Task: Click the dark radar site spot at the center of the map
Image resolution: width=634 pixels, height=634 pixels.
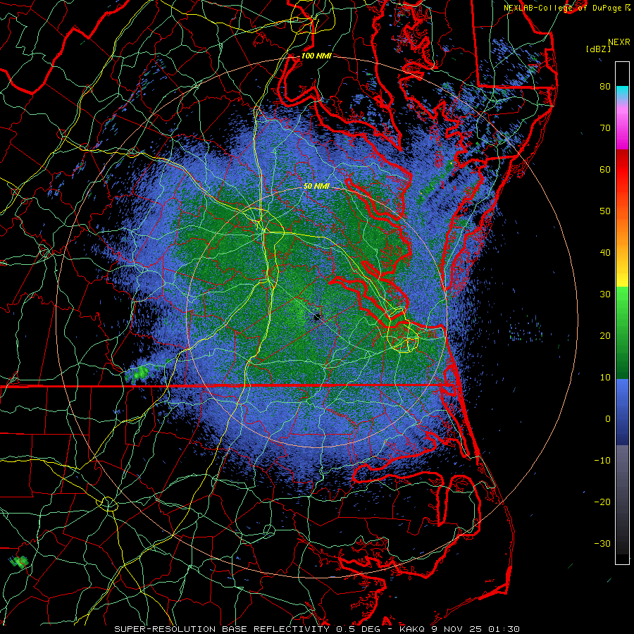Action: tap(316, 317)
